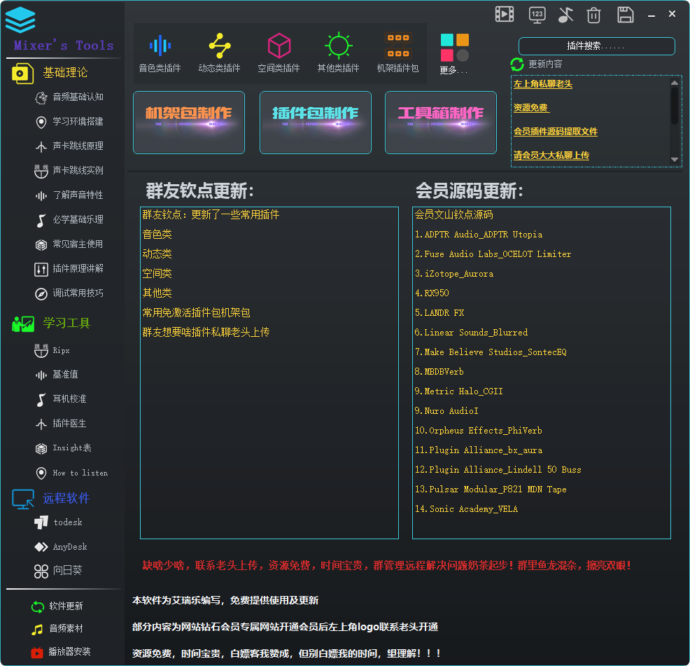Launch Ripx learning tool

coord(52,351)
